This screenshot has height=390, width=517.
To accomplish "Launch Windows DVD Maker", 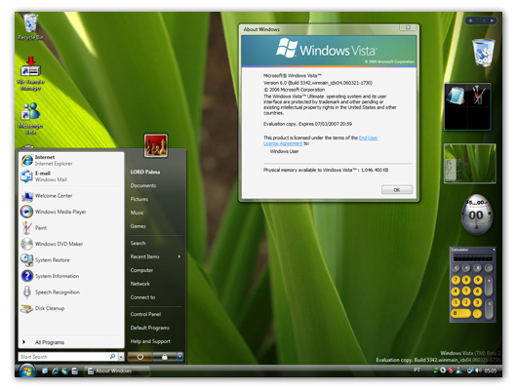I will [x=71, y=244].
